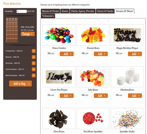Viewport: 147px width, 134px height.
Task: Remove Cranberries from your selection
Action: (34, 51)
